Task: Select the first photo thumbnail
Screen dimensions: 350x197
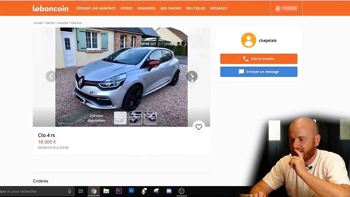Action: click(x=120, y=118)
